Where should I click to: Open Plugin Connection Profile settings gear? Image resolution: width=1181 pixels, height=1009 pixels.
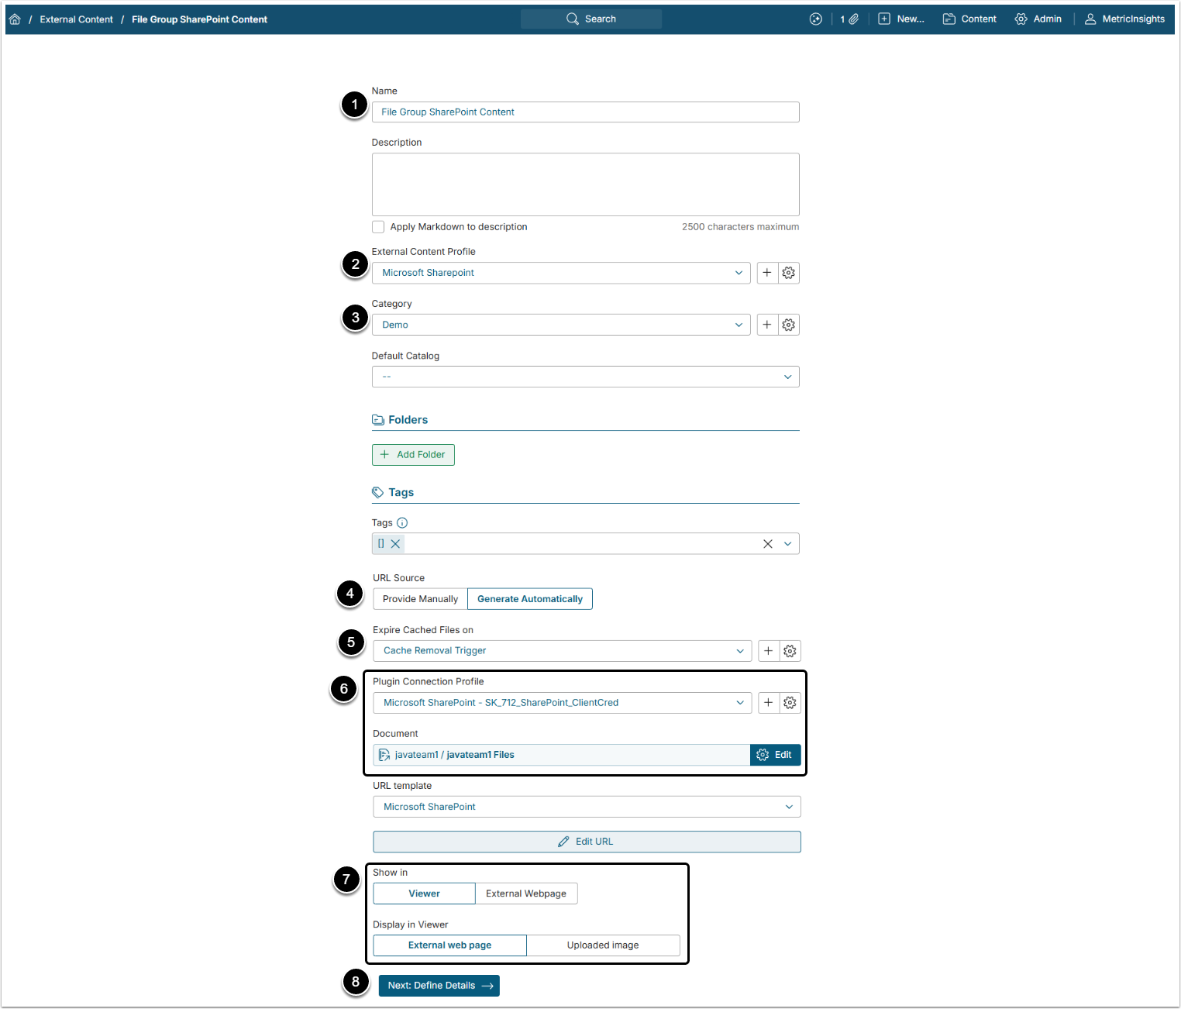(790, 703)
